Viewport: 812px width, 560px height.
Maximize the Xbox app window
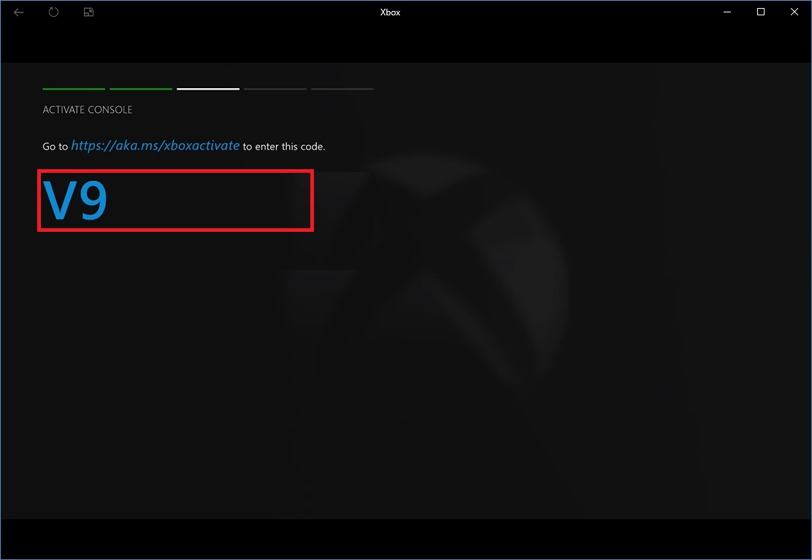click(760, 12)
